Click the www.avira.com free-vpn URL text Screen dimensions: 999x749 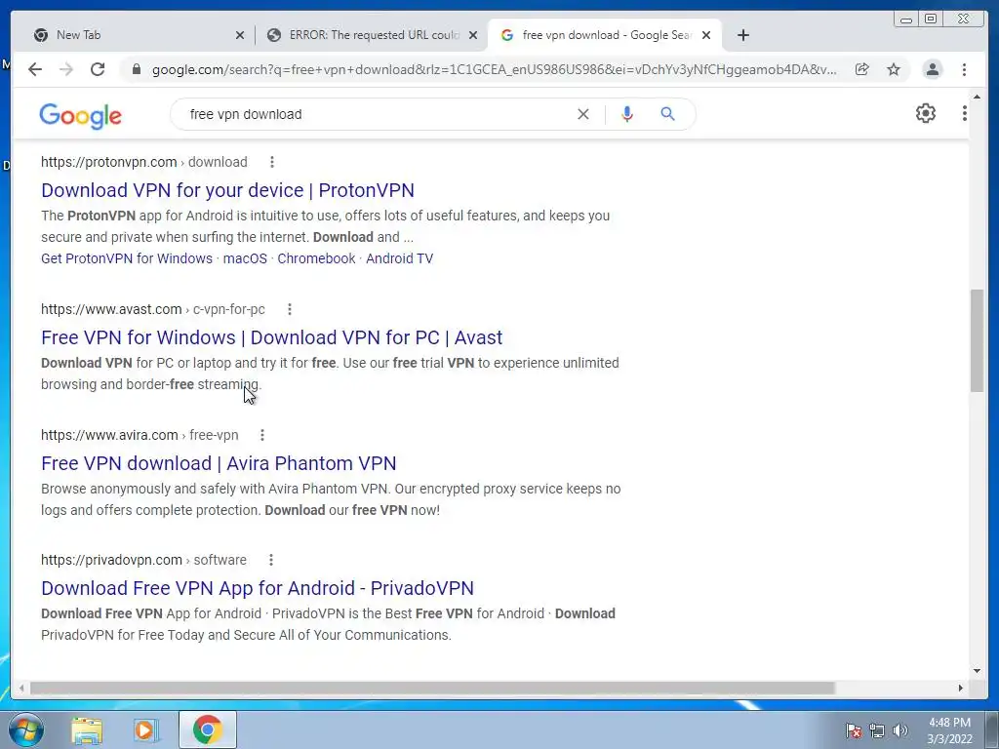(x=140, y=435)
